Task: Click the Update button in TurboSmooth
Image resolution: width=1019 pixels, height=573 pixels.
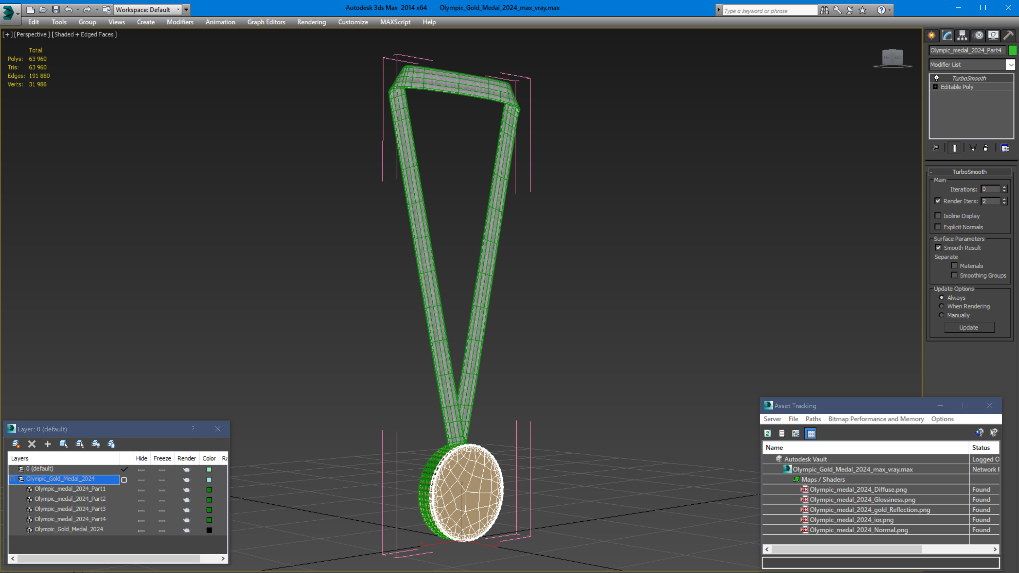Action: 969,327
